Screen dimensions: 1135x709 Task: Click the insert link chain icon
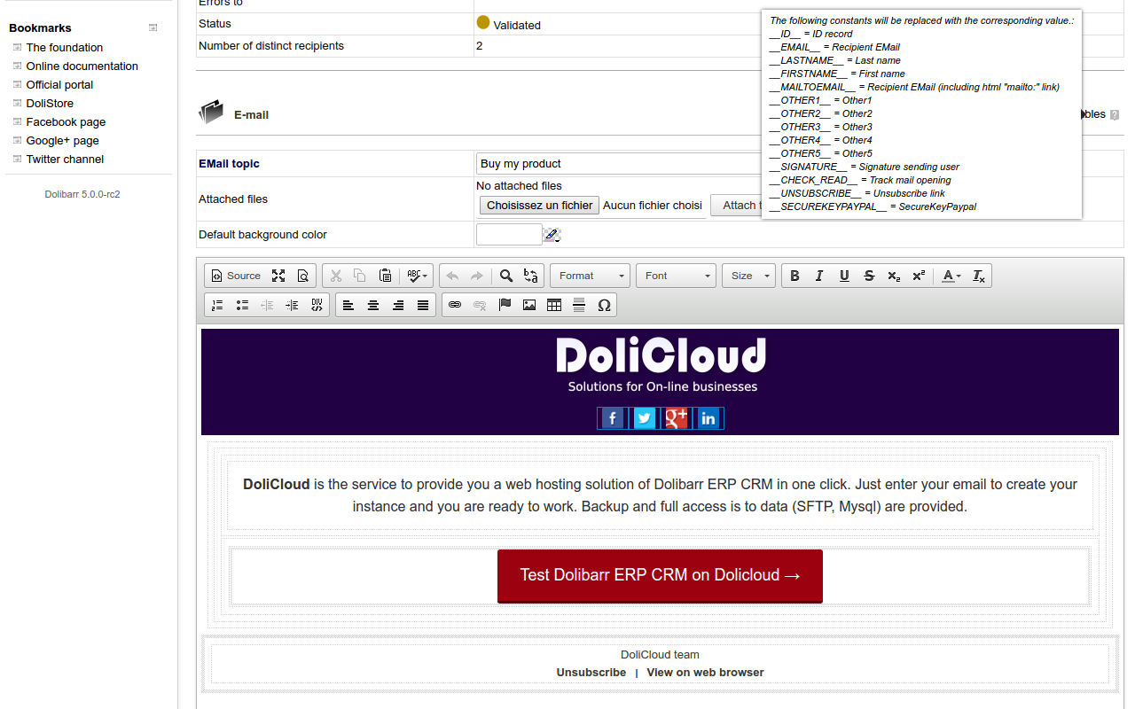tap(455, 305)
